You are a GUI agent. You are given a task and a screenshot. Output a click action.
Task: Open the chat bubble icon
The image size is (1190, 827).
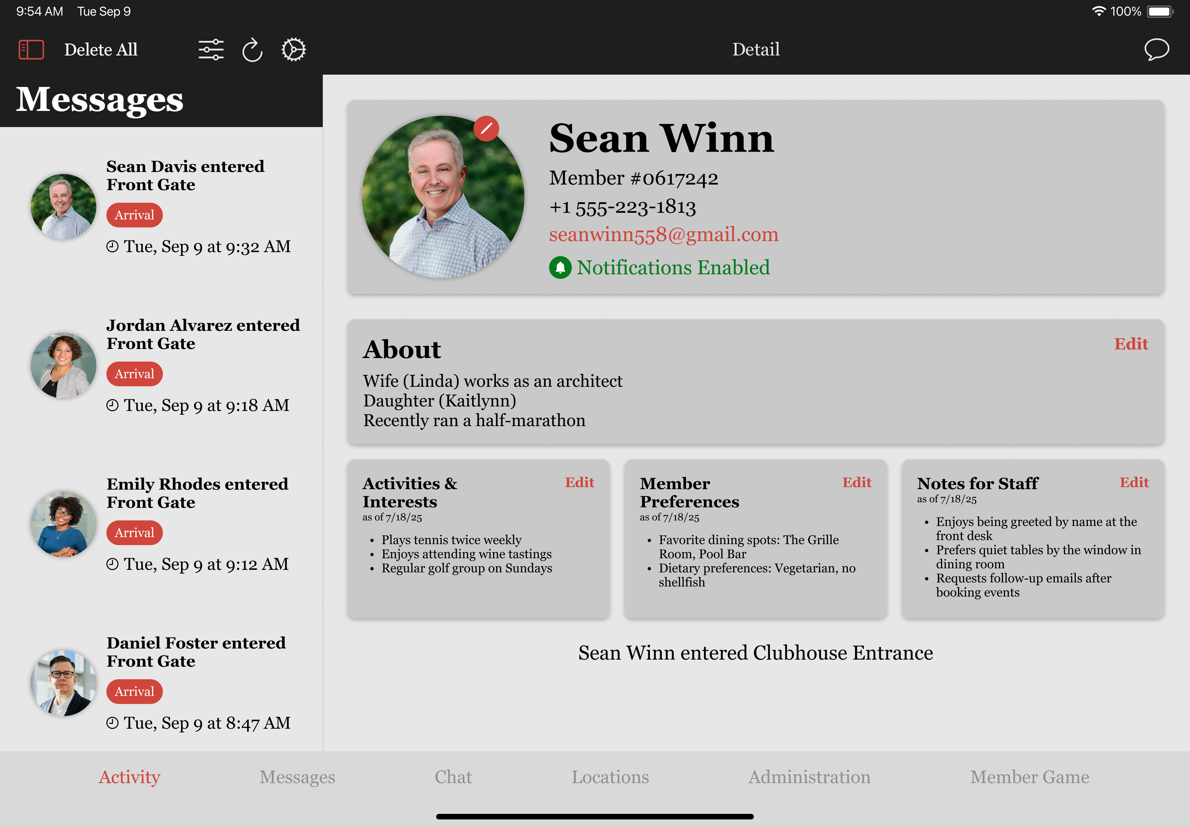pos(1156,50)
